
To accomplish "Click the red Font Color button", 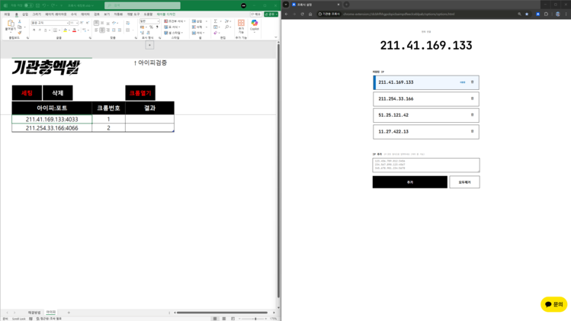I will coord(74,30).
